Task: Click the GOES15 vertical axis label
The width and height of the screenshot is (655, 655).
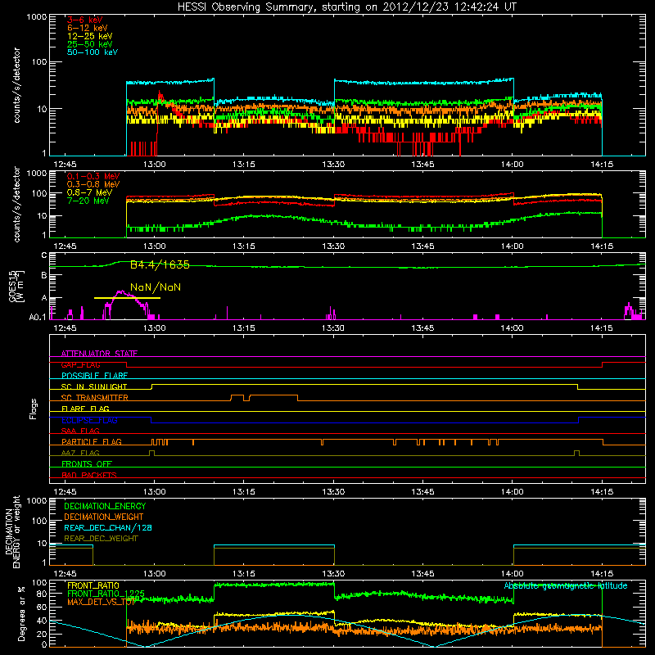Action: tap(16, 286)
